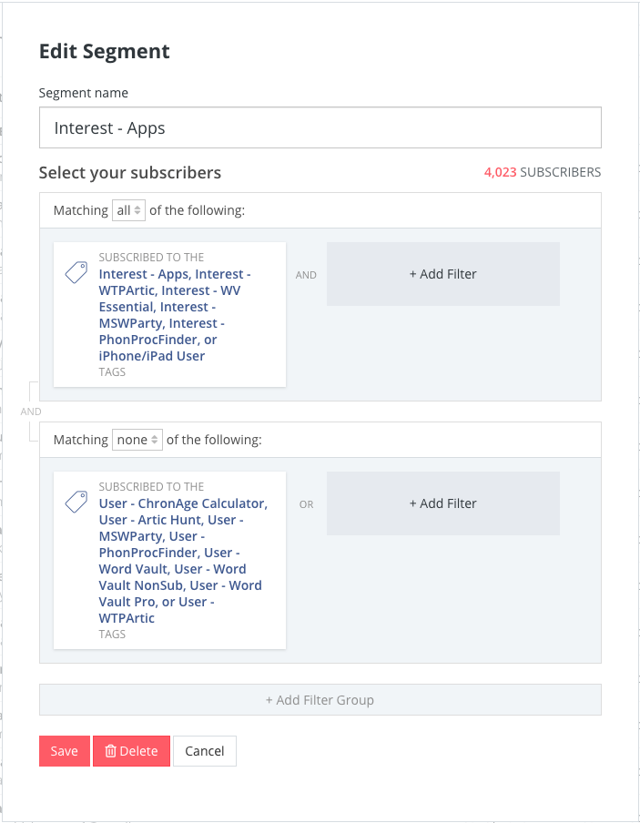Click 'SUBSCRIBED TO THE' in the User filter
Image resolution: width=640 pixels, height=823 pixels.
click(x=151, y=486)
